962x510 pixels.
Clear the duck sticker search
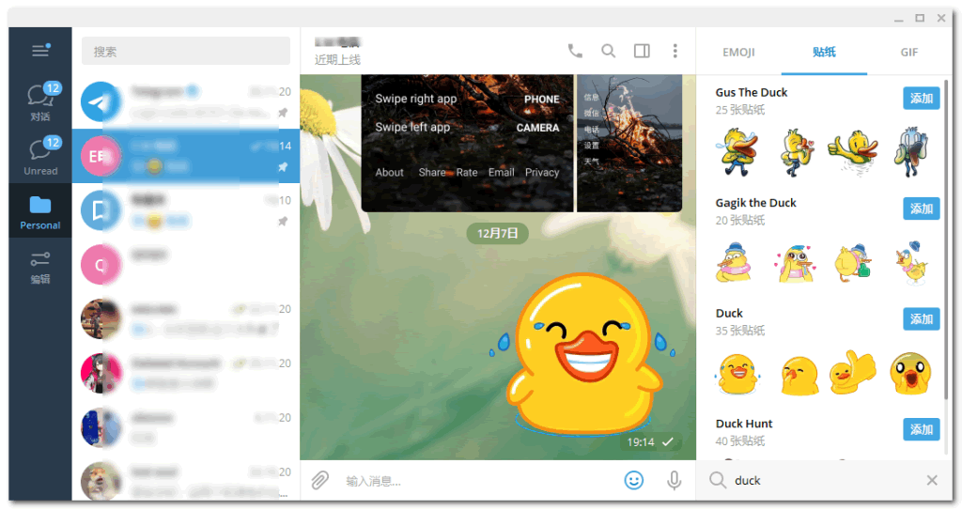click(x=932, y=481)
